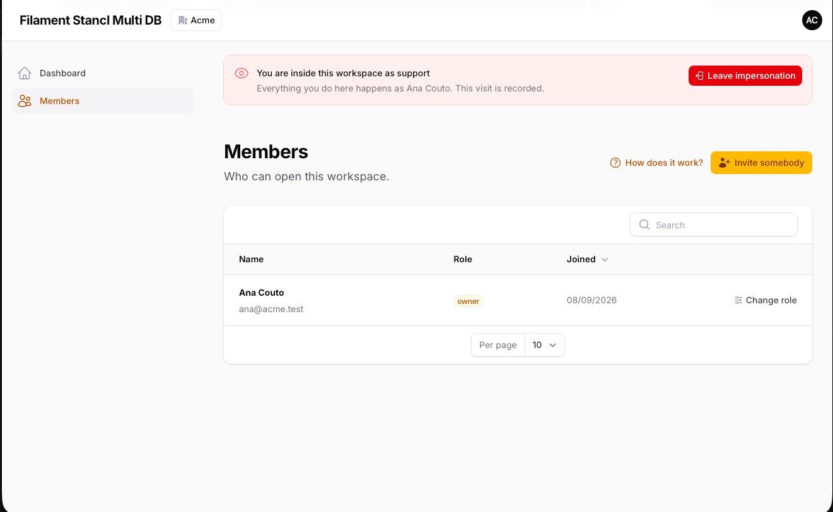Click the Dashboard home icon in sidebar
This screenshot has width=833, height=512.
click(25, 73)
